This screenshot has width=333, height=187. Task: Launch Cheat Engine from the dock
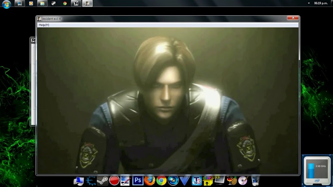[x=91, y=181]
